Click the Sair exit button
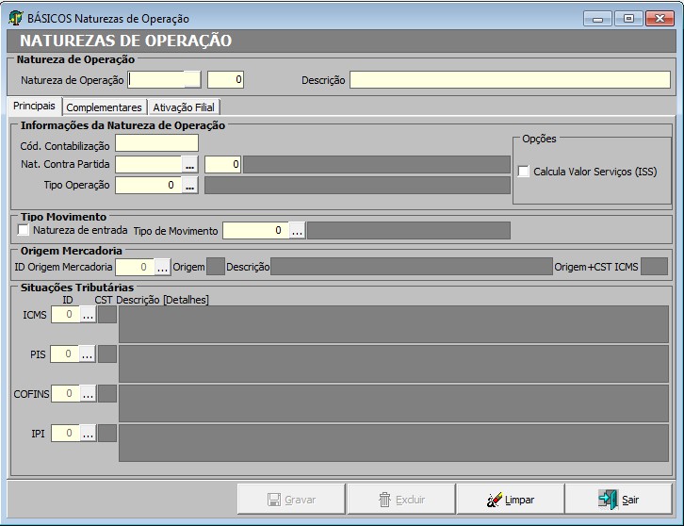The height and width of the screenshot is (526, 684). pos(619,500)
